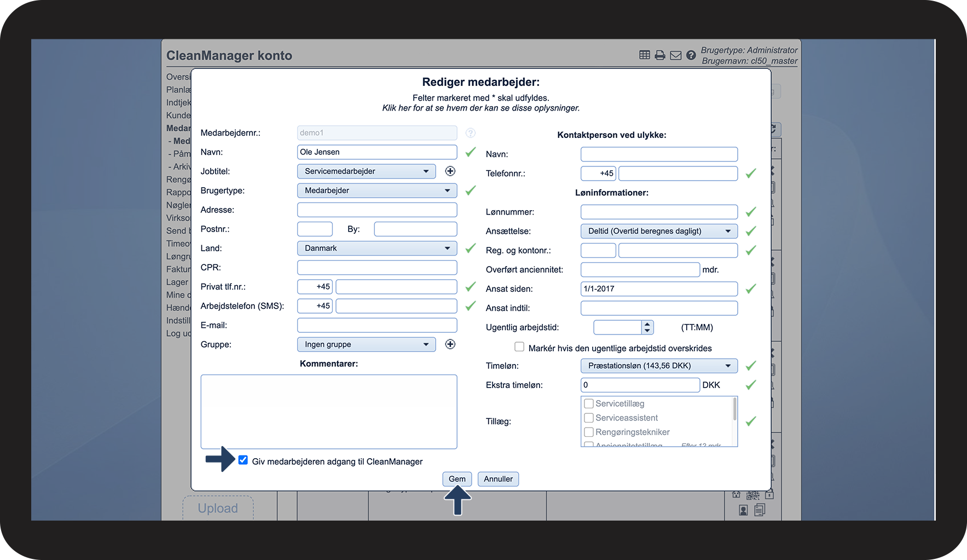Image resolution: width=967 pixels, height=560 pixels.
Task: Click QR code icon below the dialog
Action: pyautogui.click(x=753, y=495)
